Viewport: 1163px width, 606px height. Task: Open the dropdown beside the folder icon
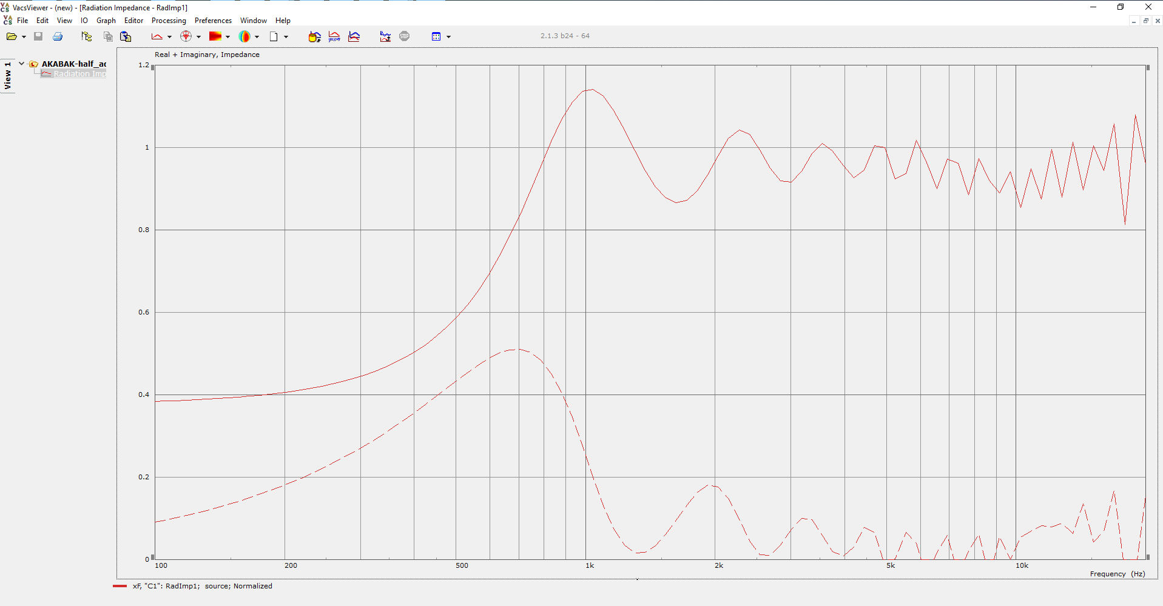pyautogui.click(x=24, y=37)
